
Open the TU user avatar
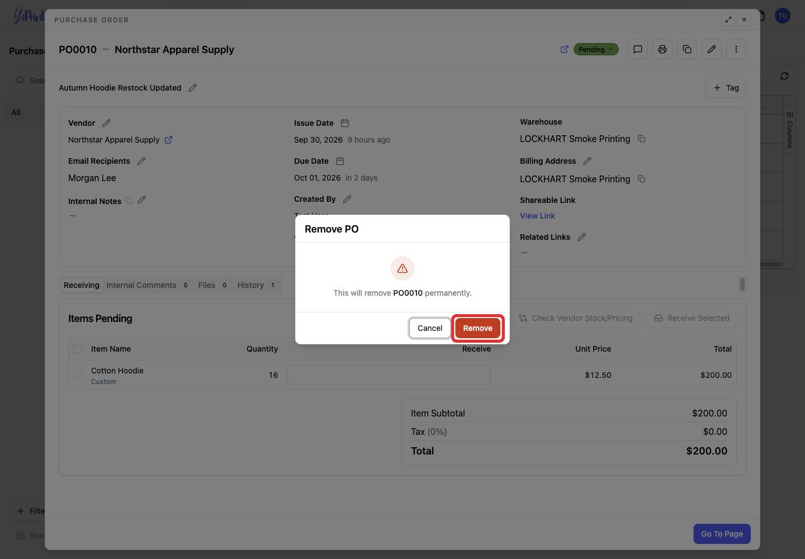click(783, 16)
